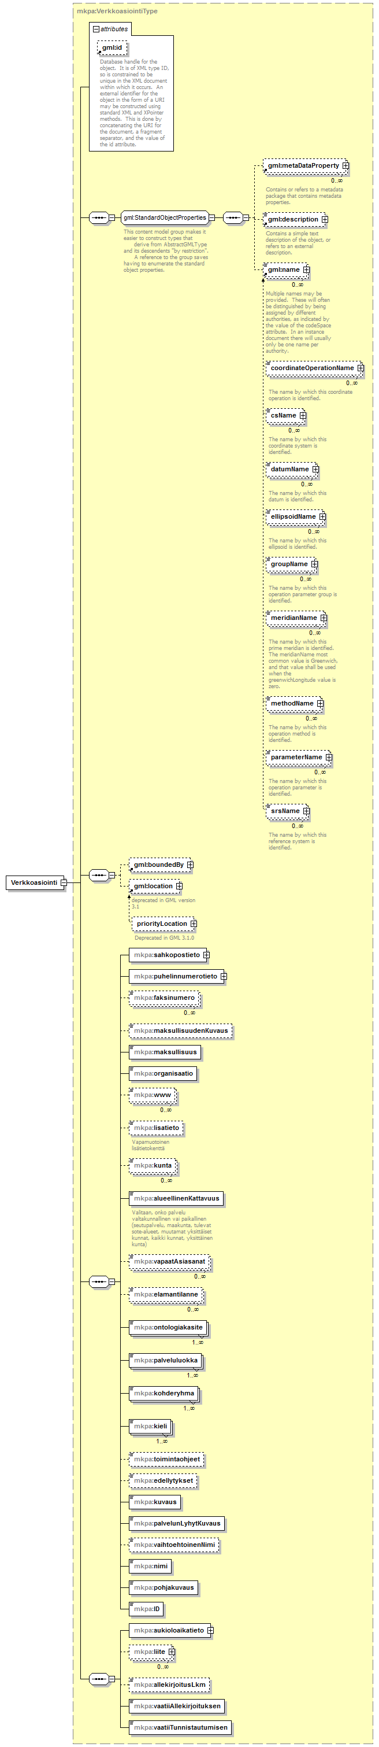This screenshot has width=379, height=1747.
Task: Expand srsName plus icon
Action: point(306,811)
